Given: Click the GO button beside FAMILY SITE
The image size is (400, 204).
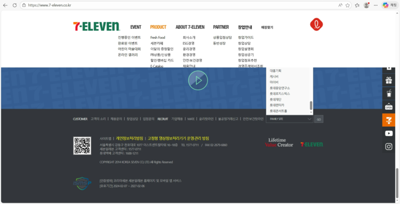Looking at the screenshot, I should tap(319, 119).
